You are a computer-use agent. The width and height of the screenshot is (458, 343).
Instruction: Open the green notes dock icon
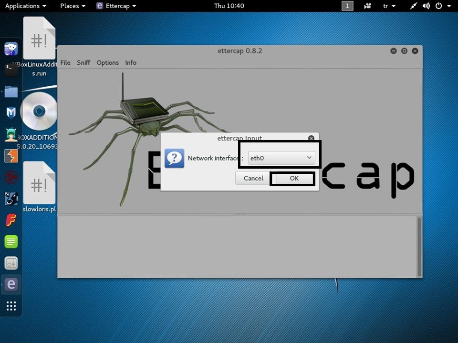pyautogui.click(x=11, y=242)
